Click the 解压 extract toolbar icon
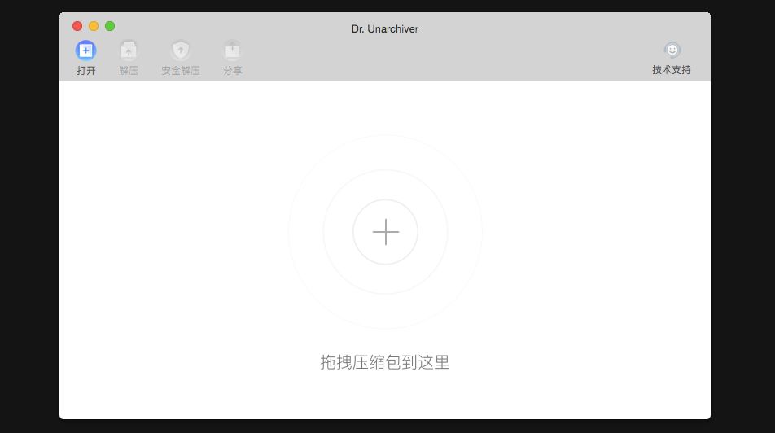775x433 pixels. tap(129, 50)
